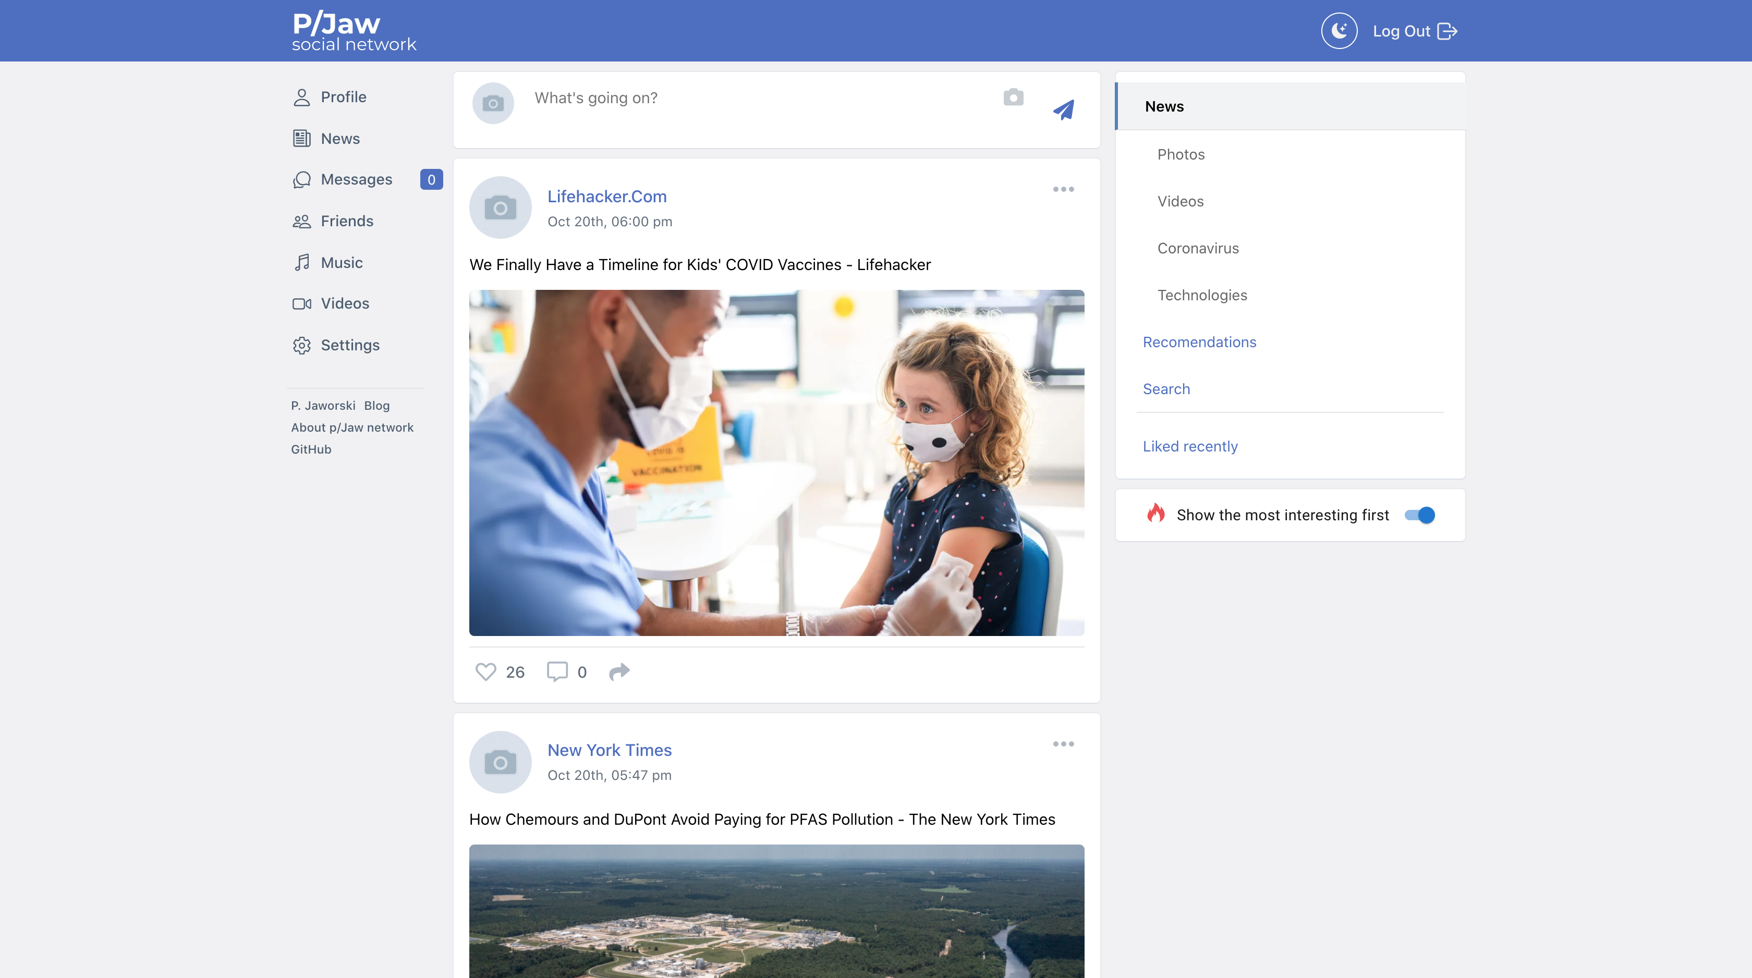Open the Lifehacker.Com author link
The width and height of the screenshot is (1752, 978).
[x=607, y=197]
